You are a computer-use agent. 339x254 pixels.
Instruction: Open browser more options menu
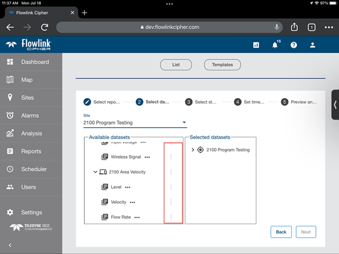pyautogui.click(x=329, y=27)
